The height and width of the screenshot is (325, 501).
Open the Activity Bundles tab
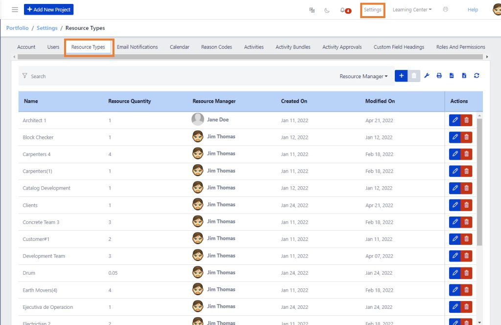coord(293,47)
